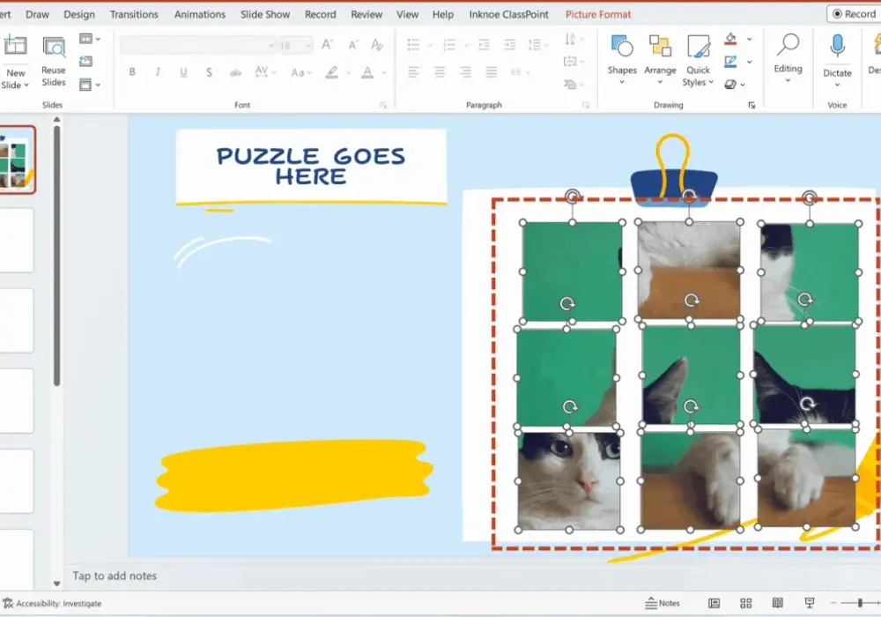Decrease list indent level
Viewport: 881px width, 617px height.
pyautogui.click(x=484, y=44)
